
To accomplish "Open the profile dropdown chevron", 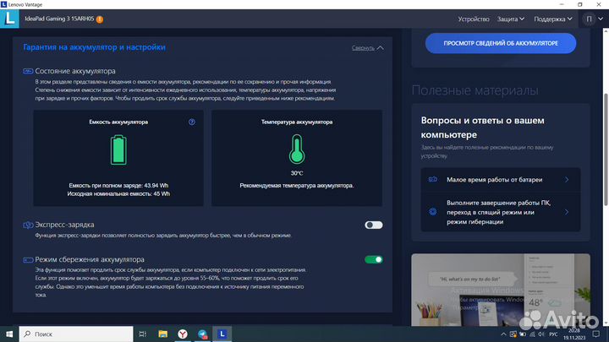I will coord(601,19).
